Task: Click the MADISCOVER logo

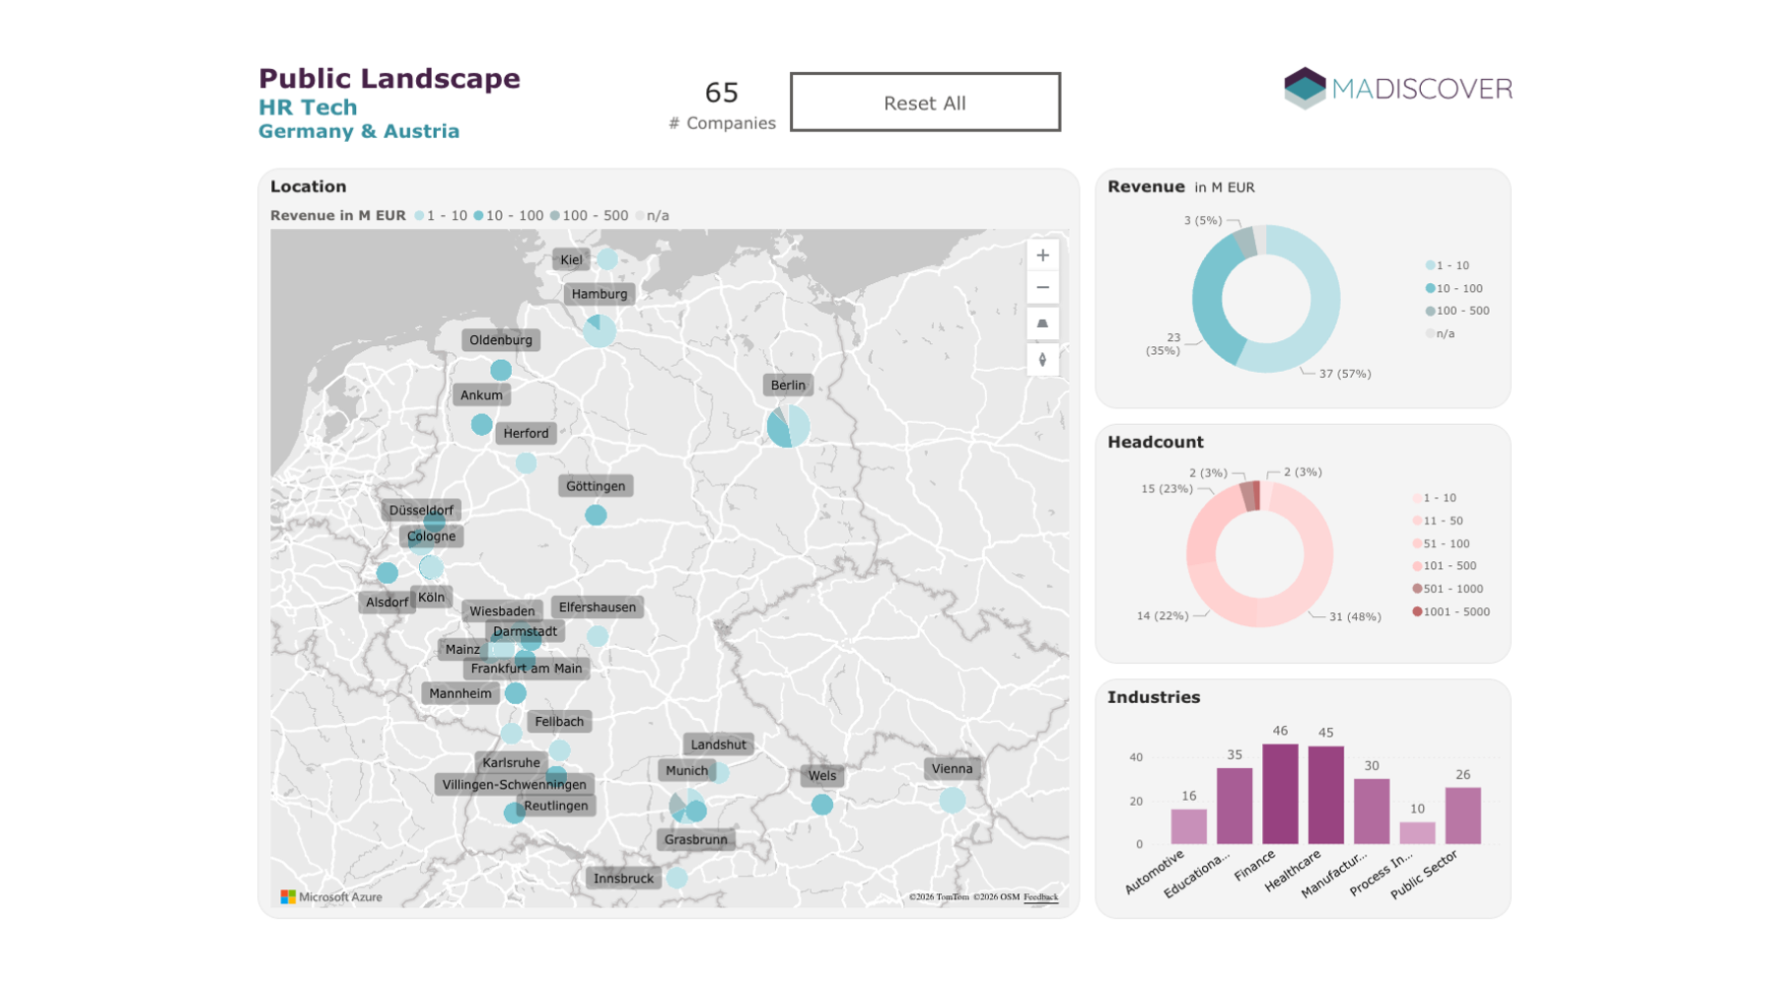Action: pos(1396,89)
